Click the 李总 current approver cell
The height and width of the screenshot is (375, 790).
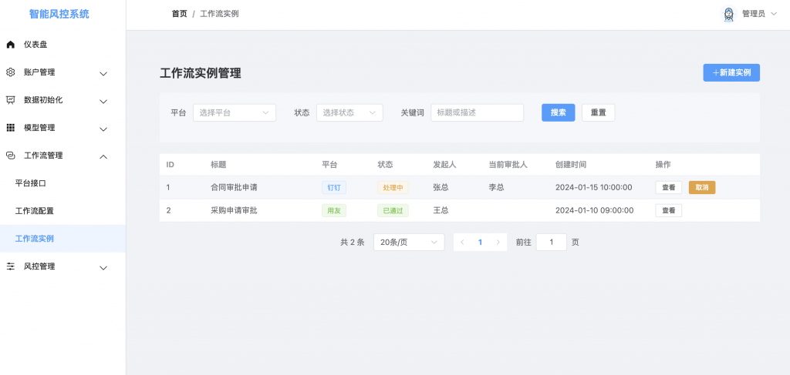pos(496,188)
